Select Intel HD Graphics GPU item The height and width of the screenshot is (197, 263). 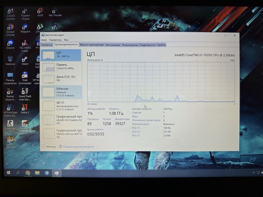tap(61, 120)
